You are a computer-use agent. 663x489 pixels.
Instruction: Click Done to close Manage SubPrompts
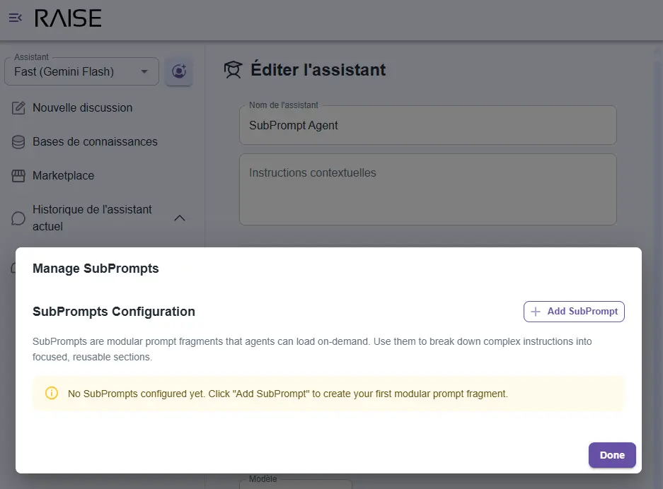611,455
